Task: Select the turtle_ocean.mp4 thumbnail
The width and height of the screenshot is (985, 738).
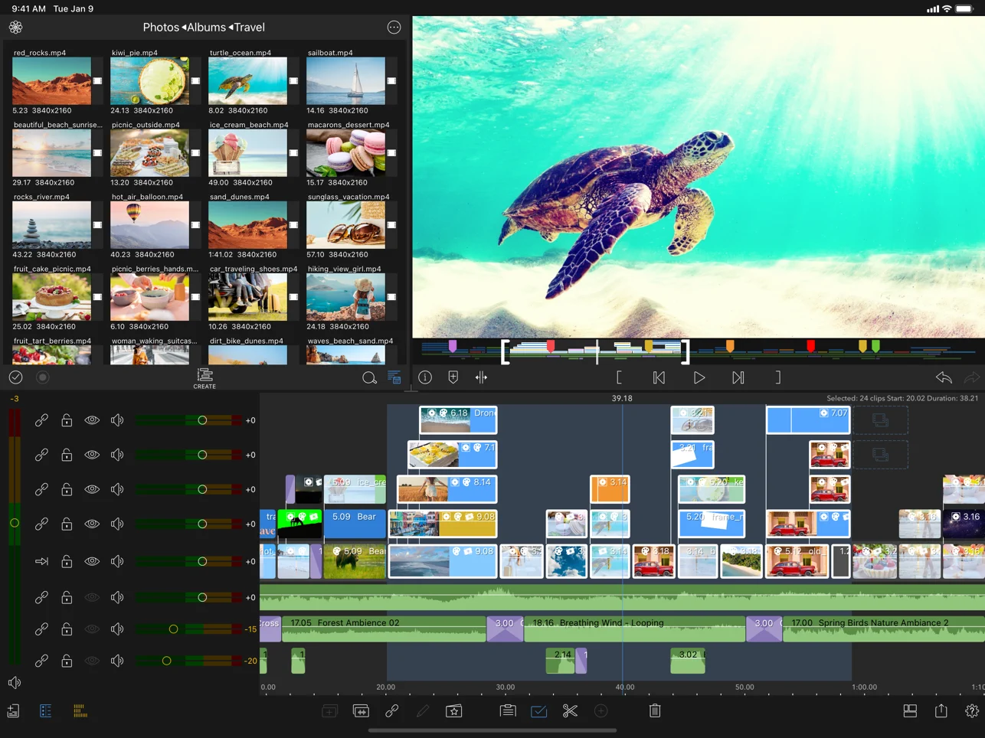Action: tap(247, 81)
